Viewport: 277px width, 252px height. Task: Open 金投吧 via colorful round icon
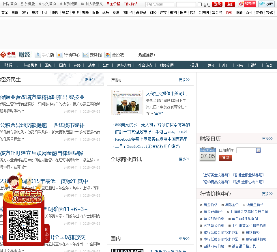(x=108, y=55)
